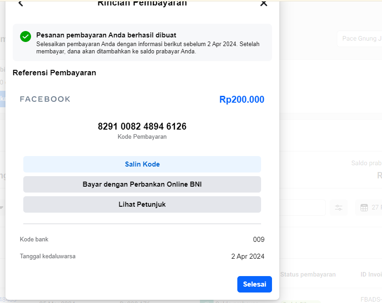Click the back arrow in the dialog header
382x303 pixels.
click(x=20, y=4)
